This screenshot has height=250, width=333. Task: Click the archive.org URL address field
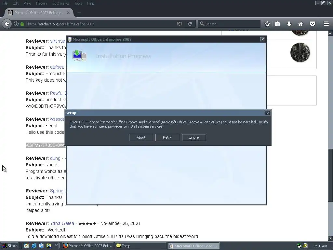point(100,24)
